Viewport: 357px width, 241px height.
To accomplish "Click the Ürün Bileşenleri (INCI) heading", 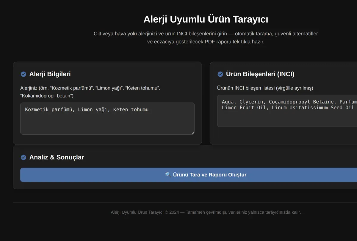I will 260,74.
